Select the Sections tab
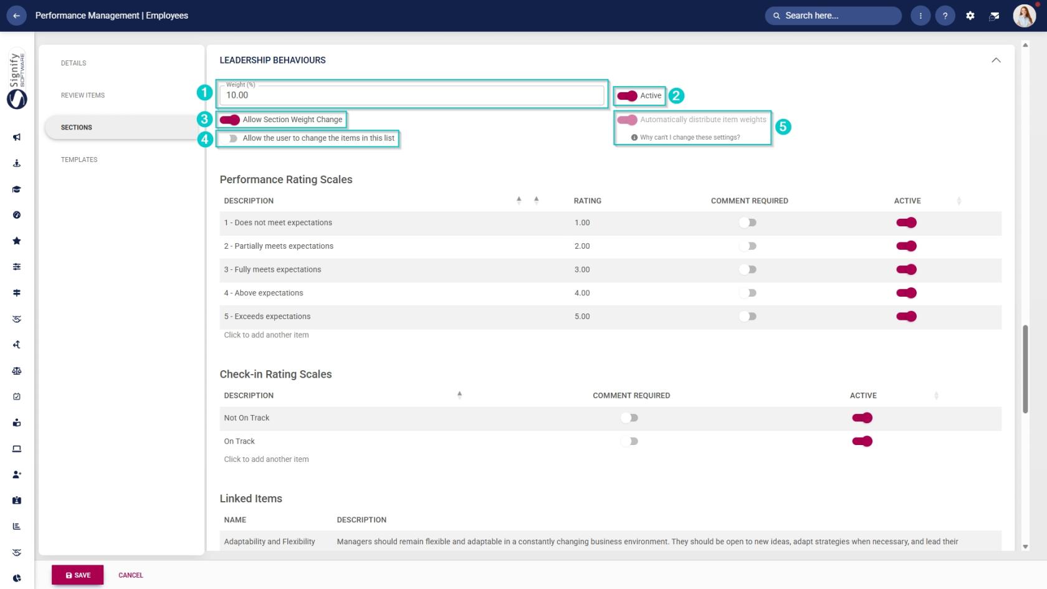Screen dimensions: 1047x589 point(122,127)
